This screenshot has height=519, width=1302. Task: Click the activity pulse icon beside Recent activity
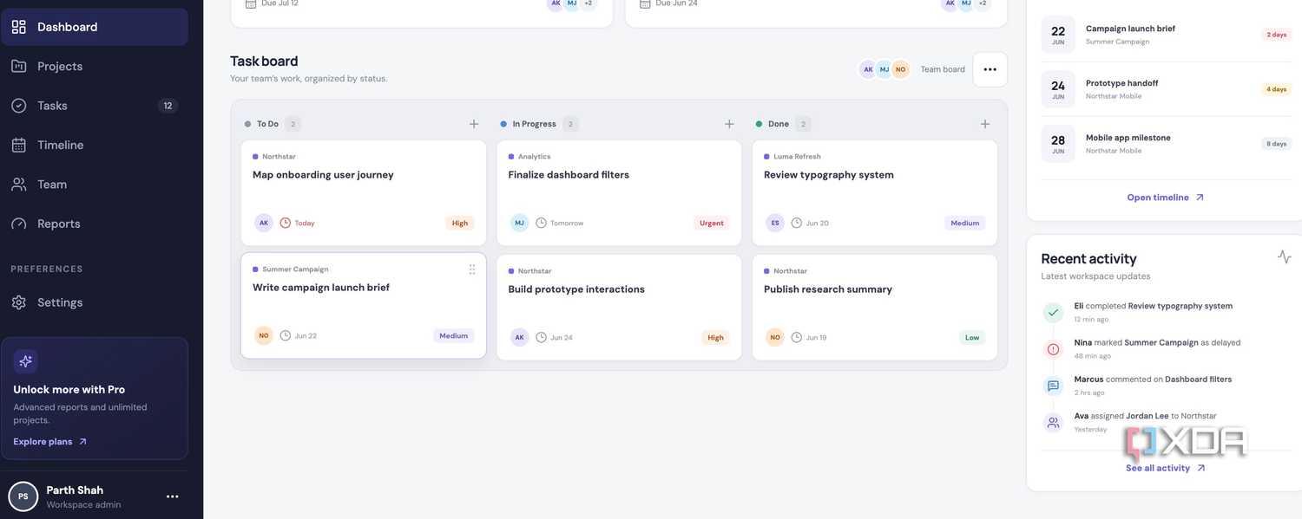[1285, 256]
